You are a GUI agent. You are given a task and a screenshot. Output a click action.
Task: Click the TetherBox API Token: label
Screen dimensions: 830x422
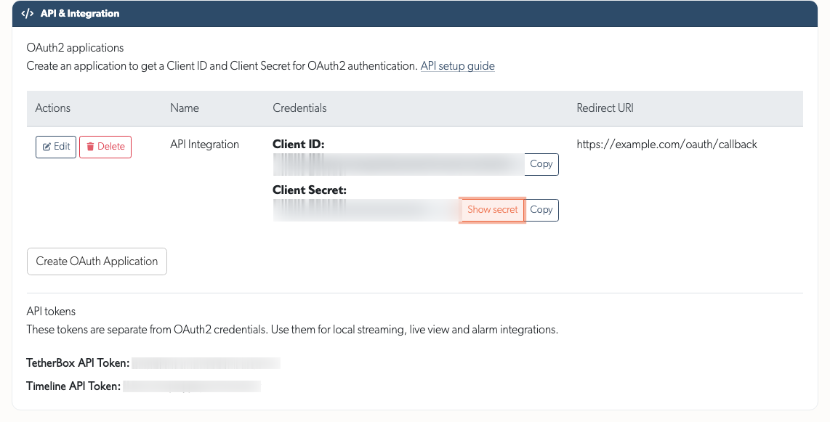78,362
